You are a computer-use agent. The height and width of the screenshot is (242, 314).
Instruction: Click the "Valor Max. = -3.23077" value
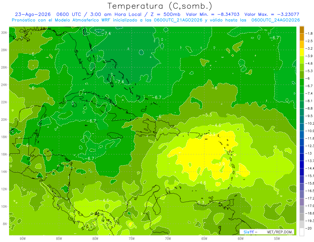click(272, 14)
